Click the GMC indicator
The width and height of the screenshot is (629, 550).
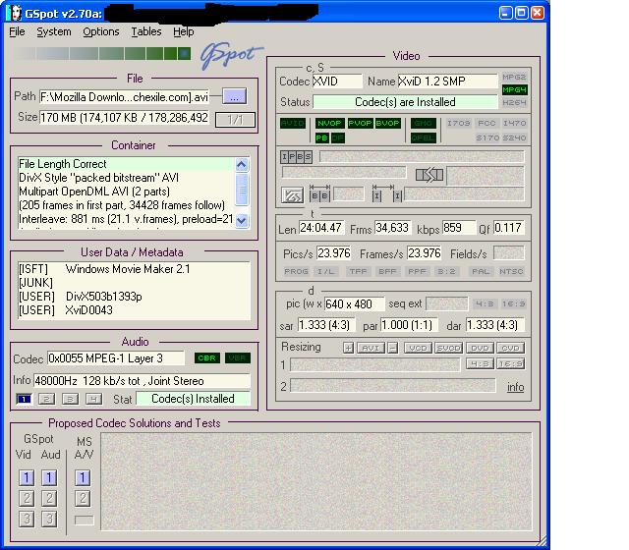(x=424, y=123)
